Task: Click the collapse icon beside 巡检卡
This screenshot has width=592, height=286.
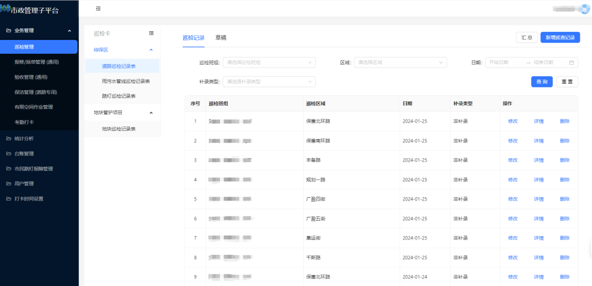Action: [151, 33]
